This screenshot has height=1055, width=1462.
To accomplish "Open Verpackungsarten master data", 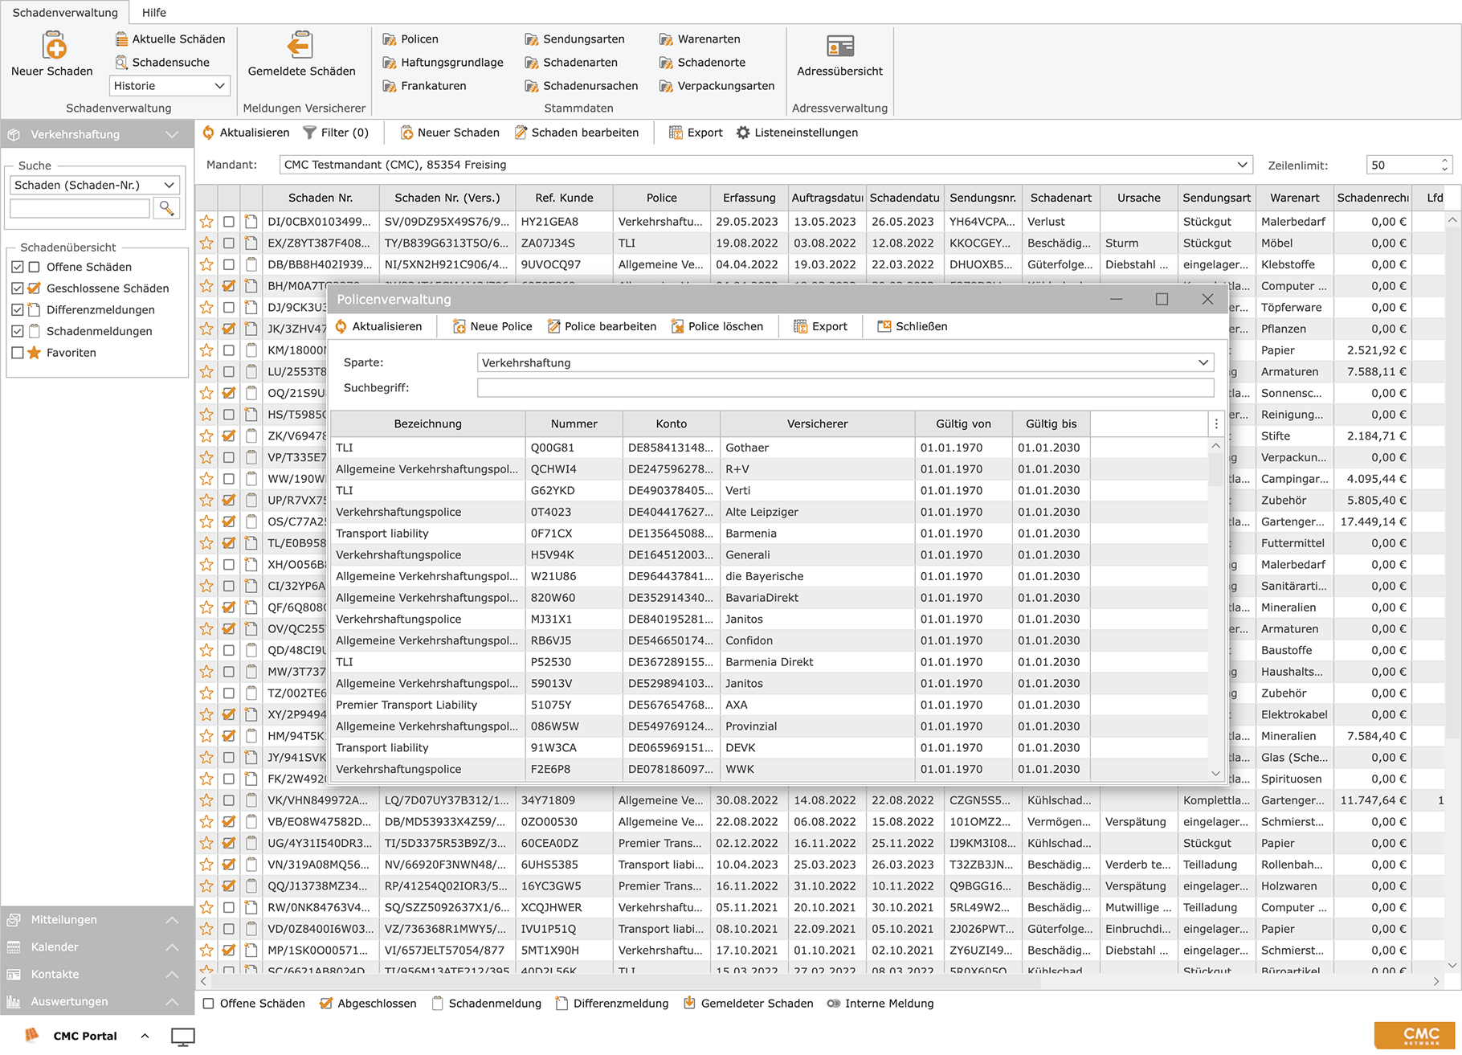I will tap(717, 85).
